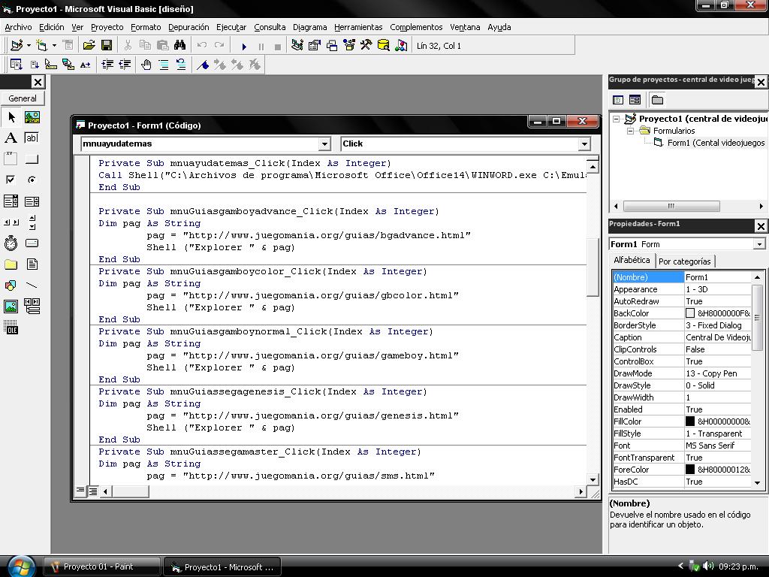Click the Complete Word (A+) toolbar icon
The width and height of the screenshot is (769, 577).
[x=86, y=65]
